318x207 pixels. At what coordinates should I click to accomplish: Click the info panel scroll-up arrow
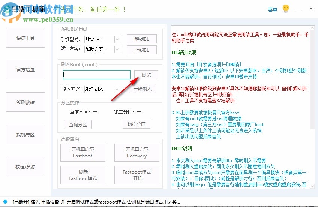pyautogui.click(x=312, y=28)
